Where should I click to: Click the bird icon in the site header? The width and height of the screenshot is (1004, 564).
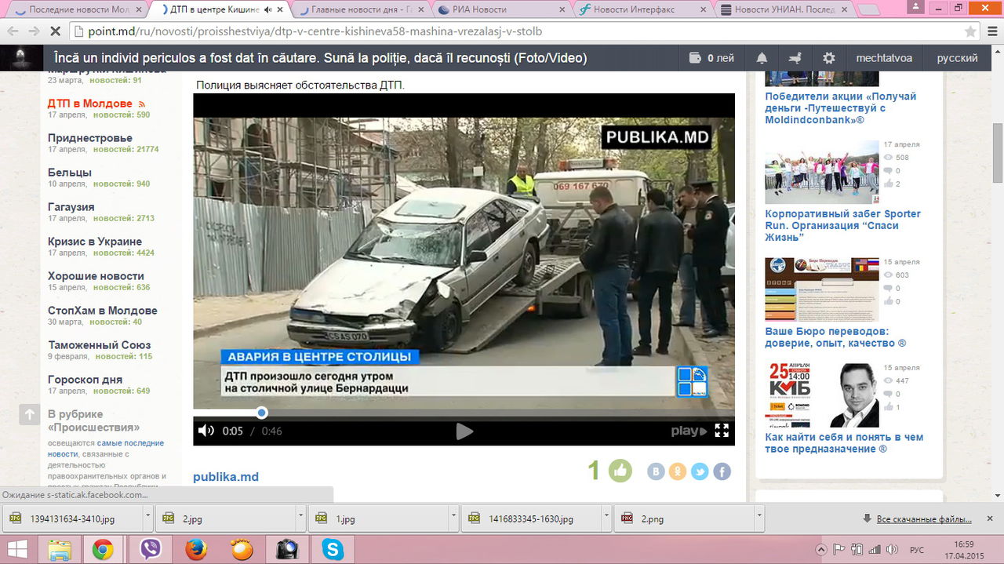click(795, 58)
